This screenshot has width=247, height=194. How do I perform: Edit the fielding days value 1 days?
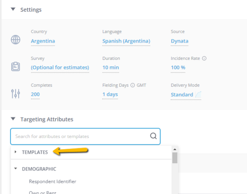(x=110, y=94)
